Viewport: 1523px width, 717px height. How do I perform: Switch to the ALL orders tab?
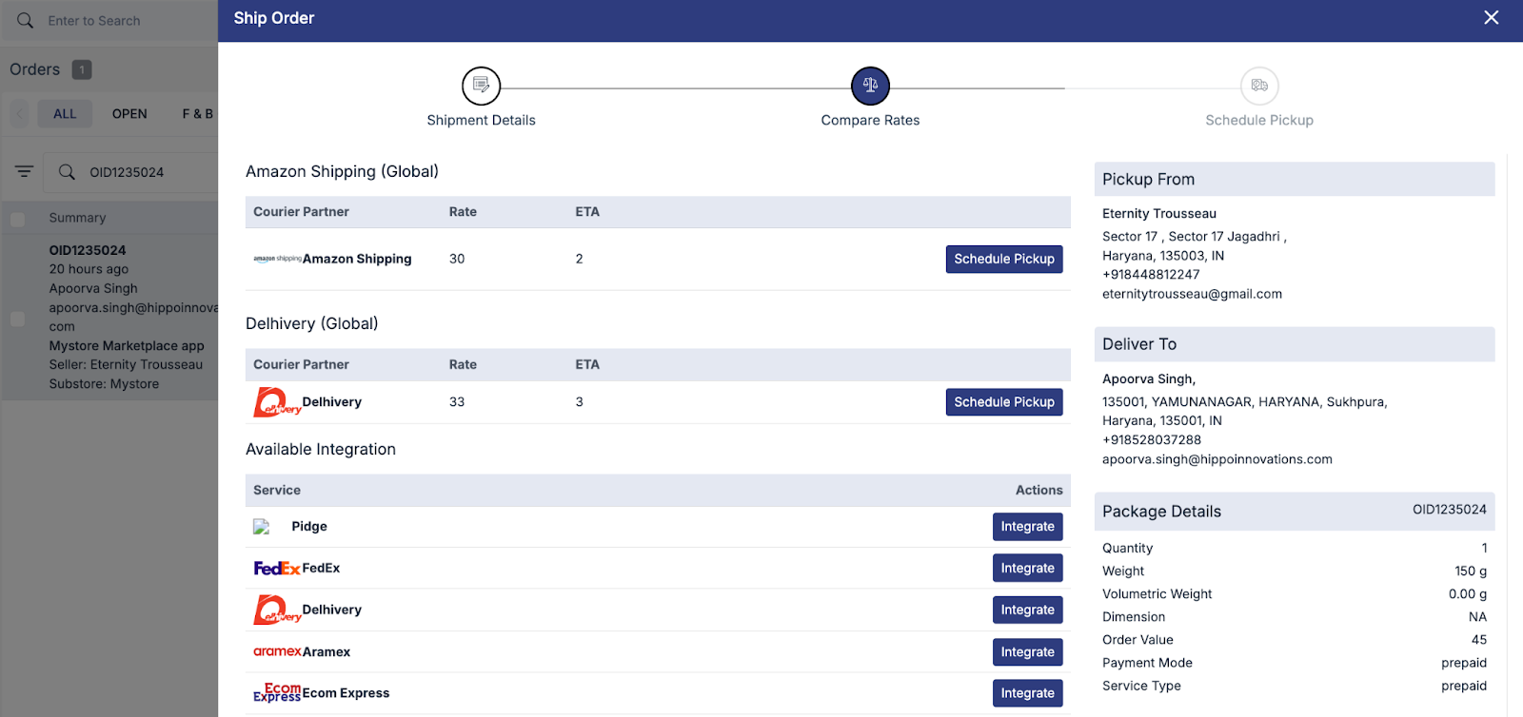click(x=65, y=114)
